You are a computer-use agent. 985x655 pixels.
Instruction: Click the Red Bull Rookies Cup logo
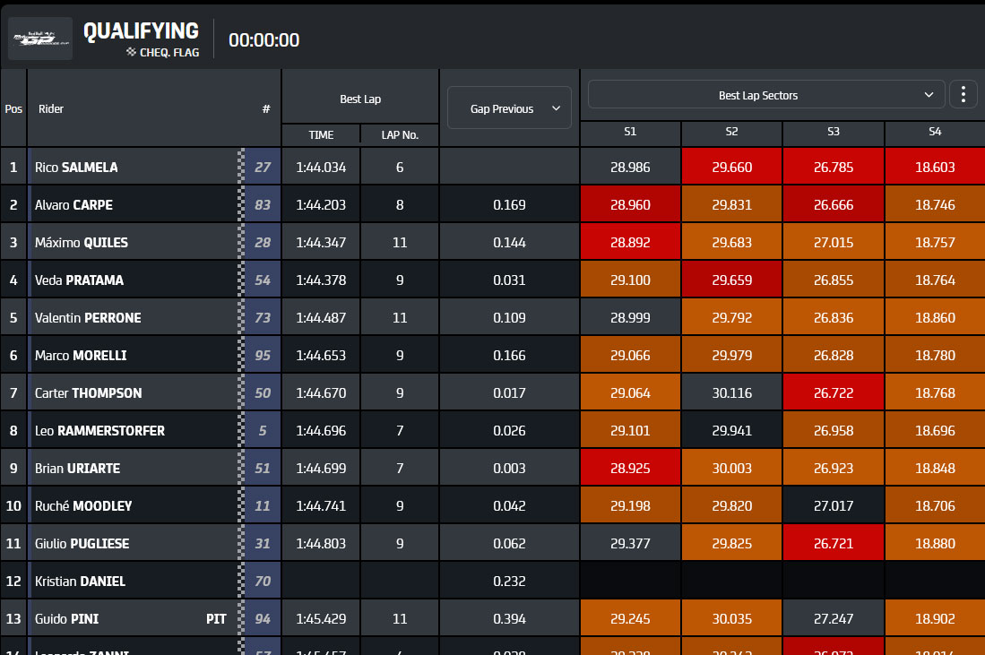coord(40,39)
